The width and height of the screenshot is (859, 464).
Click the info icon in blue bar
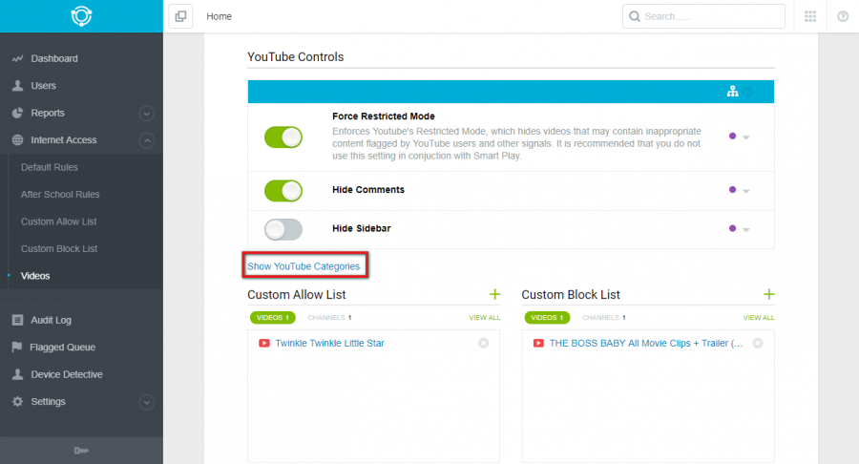[x=748, y=92]
